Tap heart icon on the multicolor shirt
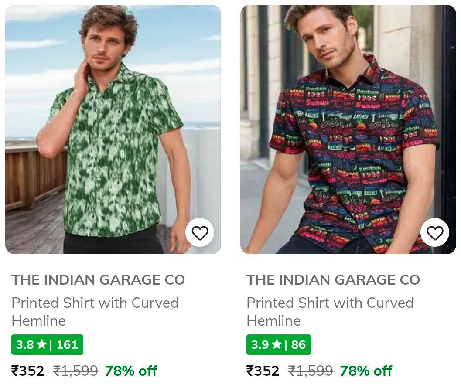Image resolution: width=461 pixels, height=388 pixels. click(x=435, y=233)
